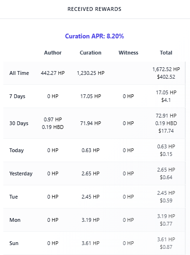Click the Received Rewards heading

[x=94, y=9]
